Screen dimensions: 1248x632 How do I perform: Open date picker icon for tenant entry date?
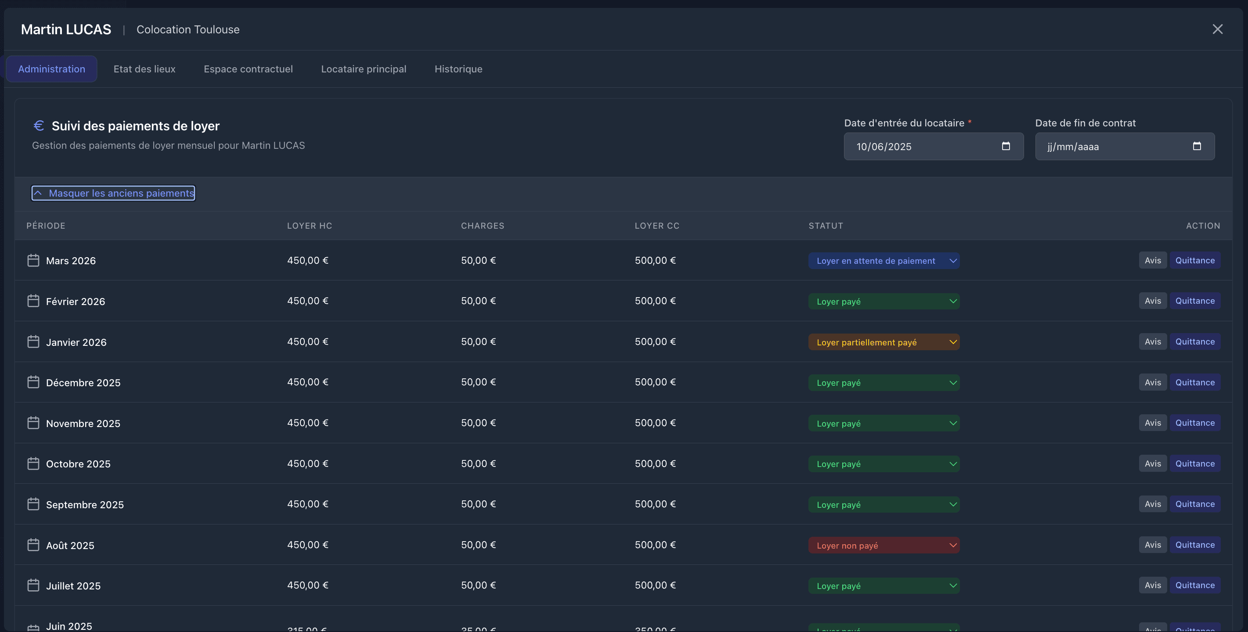1006,146
